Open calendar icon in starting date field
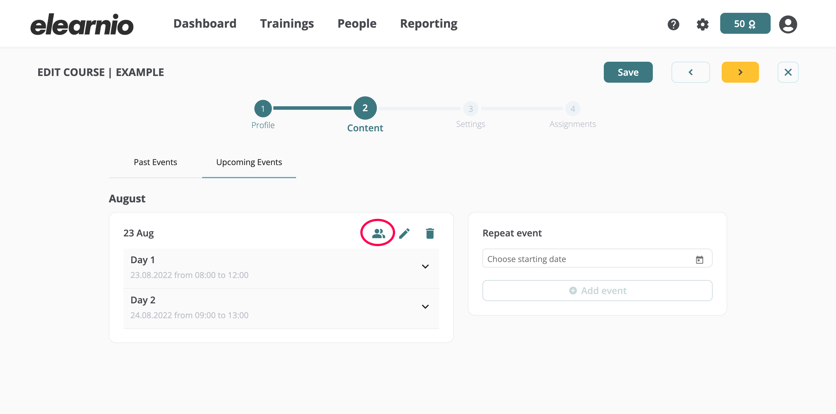Viewport: 836px width, 414px height. coord(699,259)
